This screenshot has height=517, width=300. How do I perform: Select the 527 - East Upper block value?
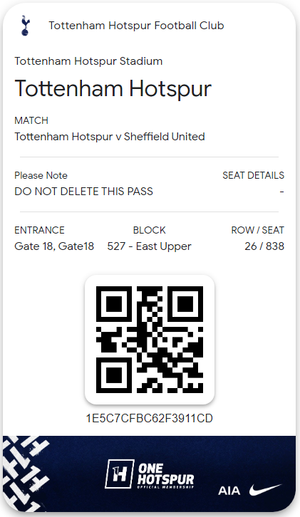[x=149, y=246]
